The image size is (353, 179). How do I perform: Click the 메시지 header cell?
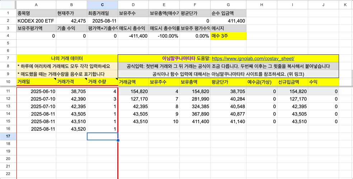coord(228,29)
